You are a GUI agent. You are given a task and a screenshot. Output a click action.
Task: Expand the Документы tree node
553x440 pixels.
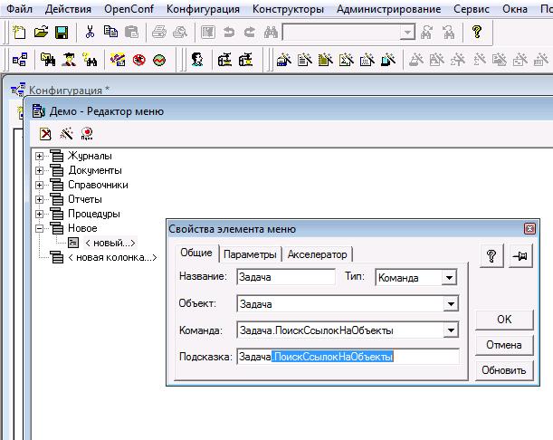[40, 170]
